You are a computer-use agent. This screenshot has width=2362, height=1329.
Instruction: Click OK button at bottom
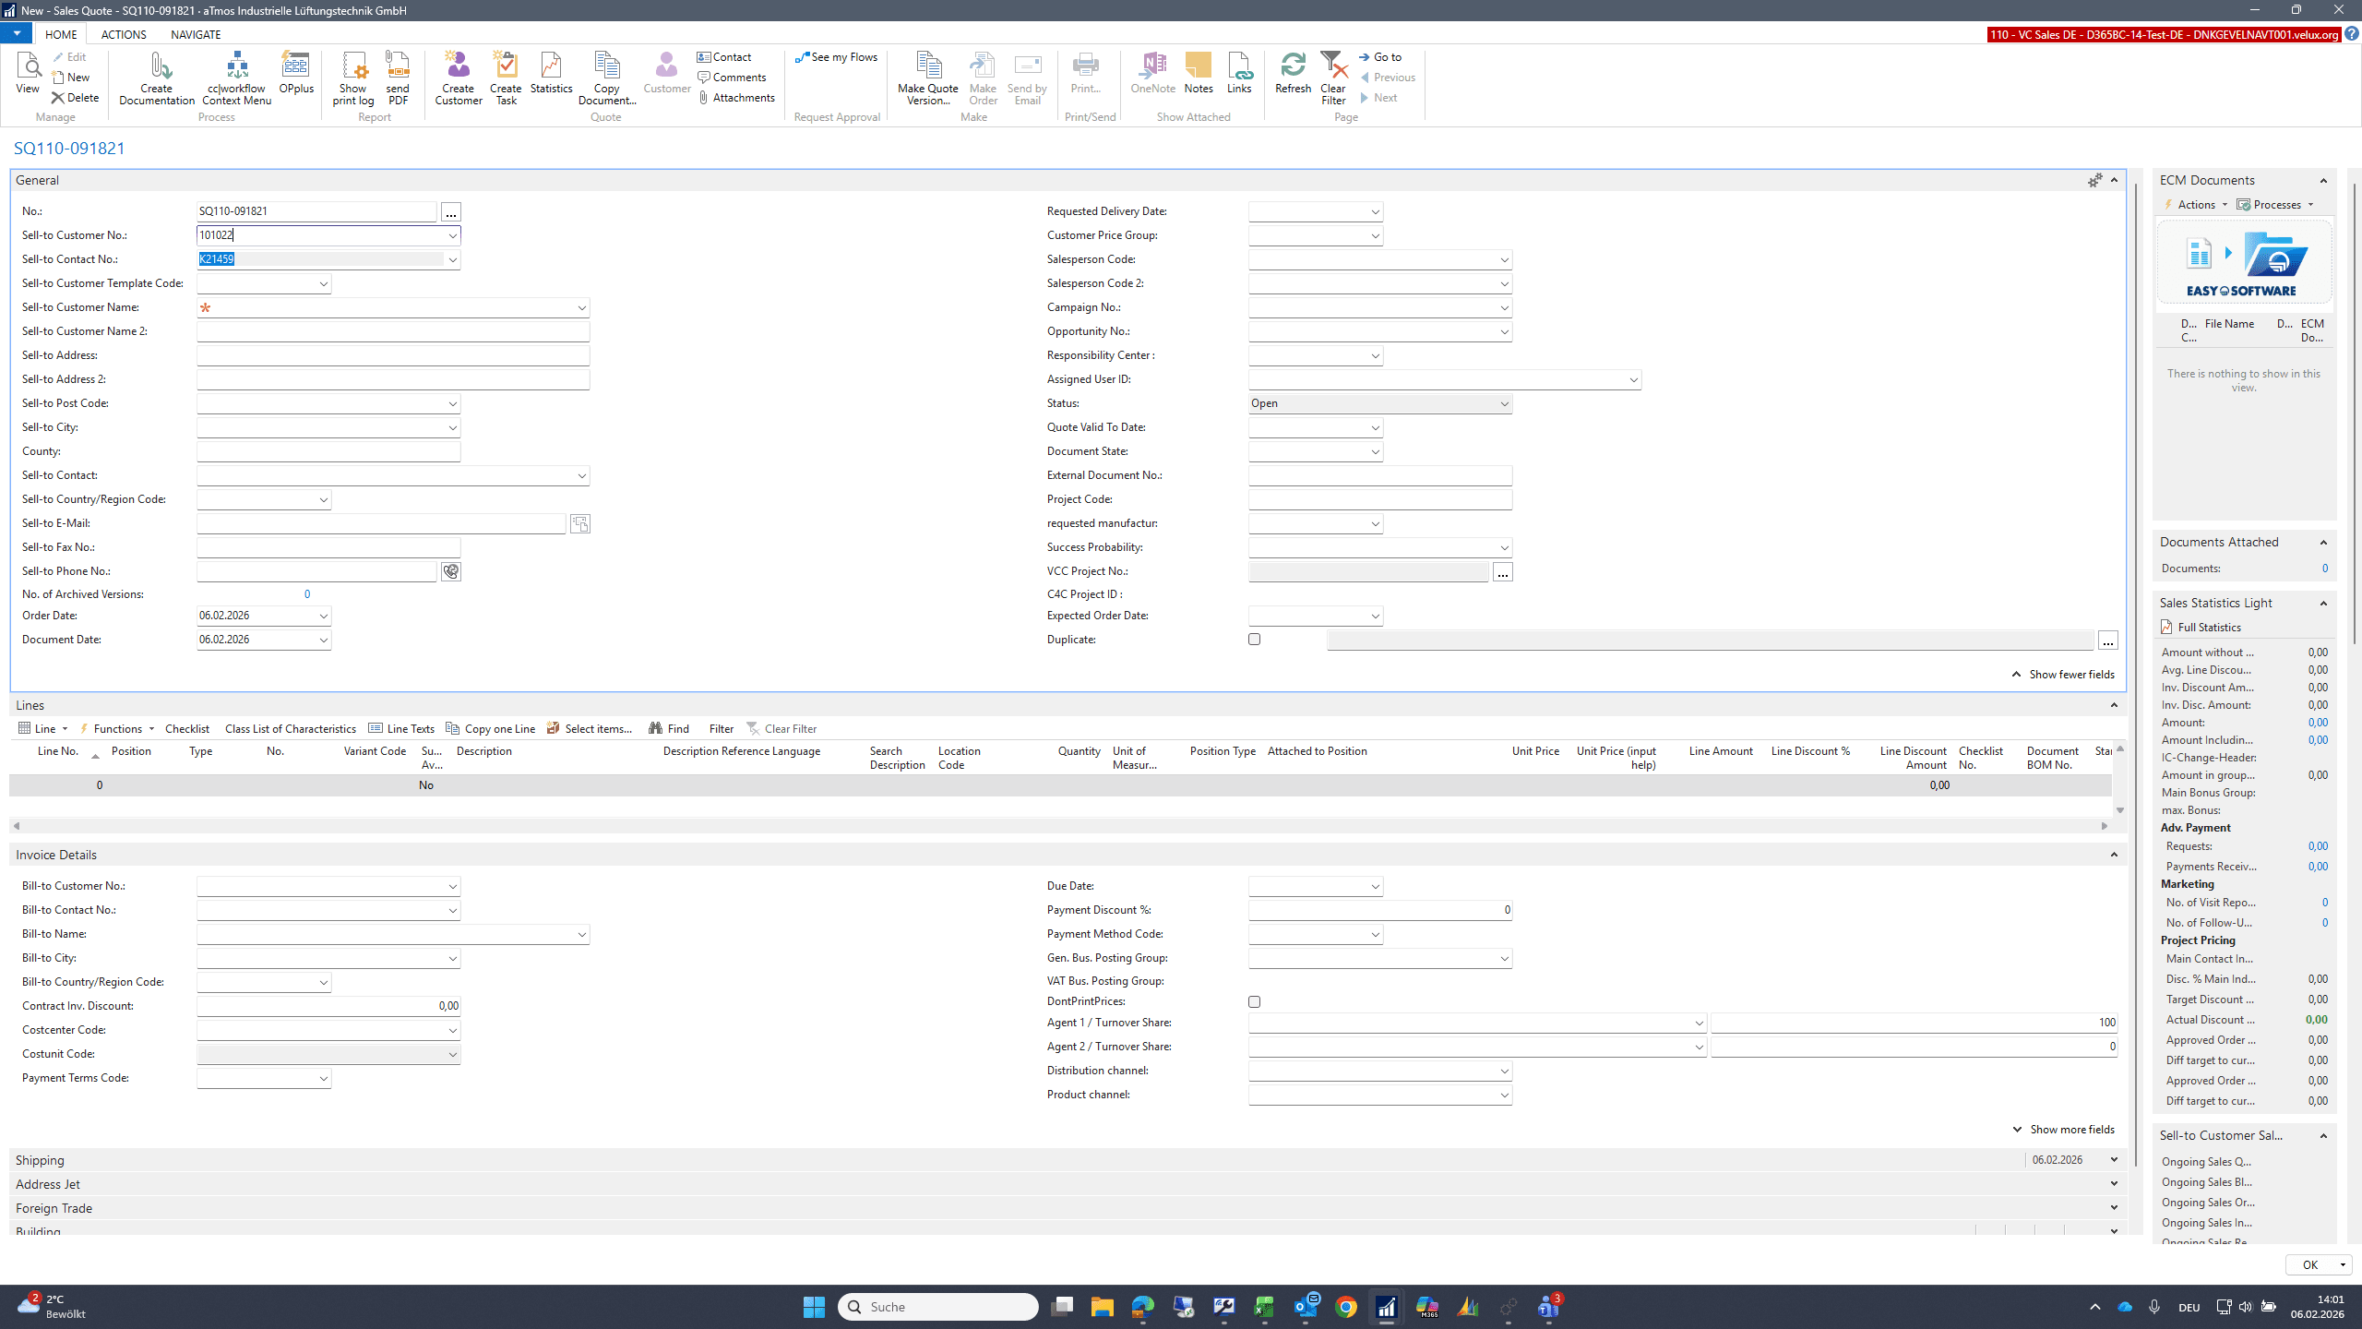coord(2309,1265)
